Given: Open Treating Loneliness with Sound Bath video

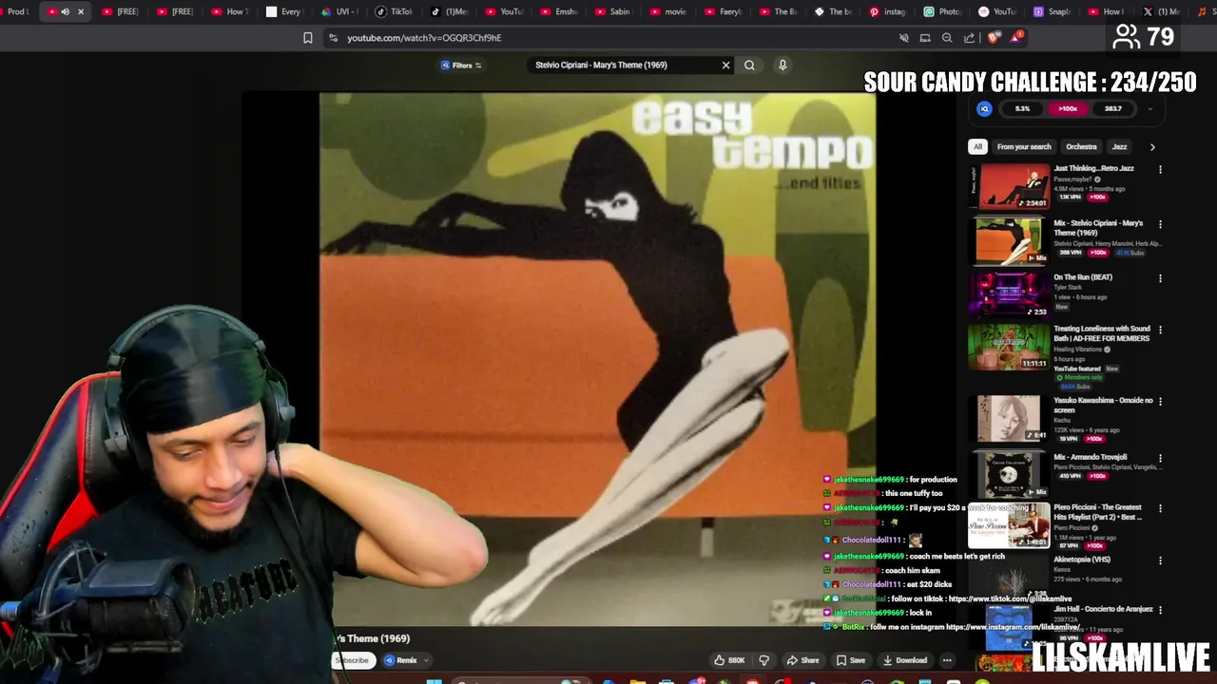Looking at the screenshot, I should (1102, 333).
